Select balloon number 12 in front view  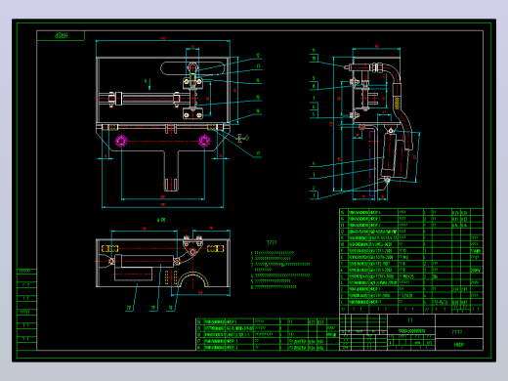click(258, 56)
